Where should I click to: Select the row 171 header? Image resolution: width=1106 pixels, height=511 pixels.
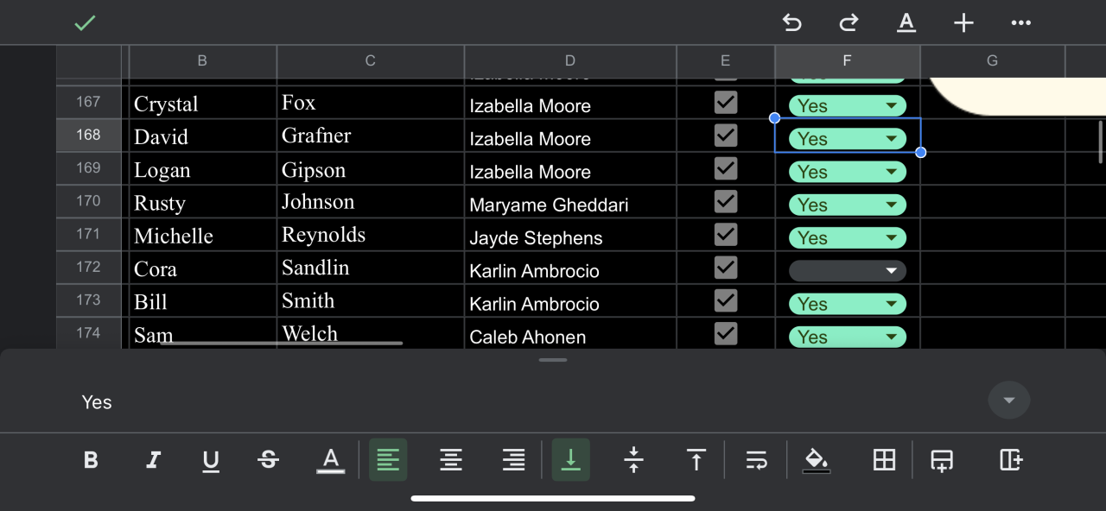coord(88,234)
